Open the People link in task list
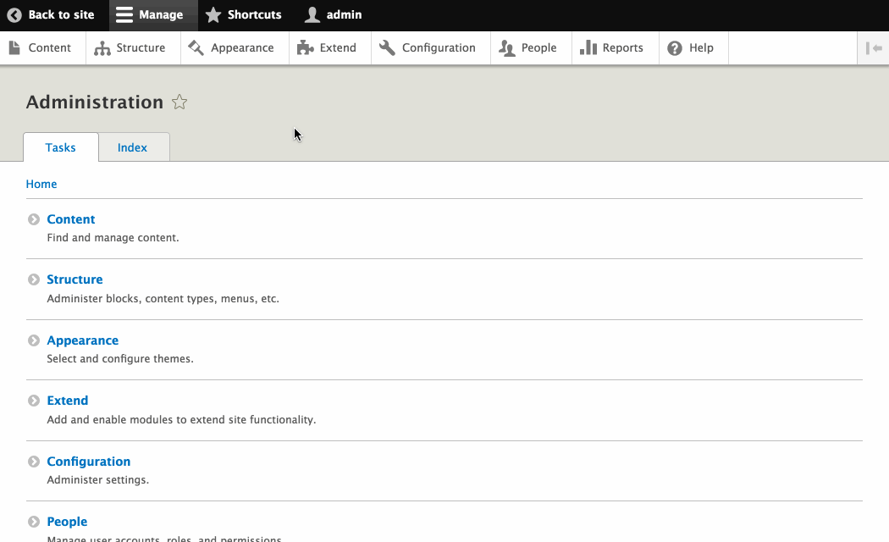Viewport: 889px width, 542px height. click(x=67, y=522)
